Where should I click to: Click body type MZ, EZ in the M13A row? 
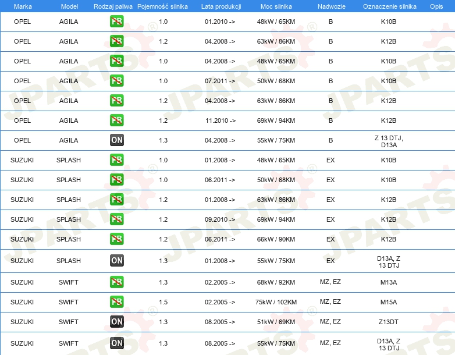coord(330,282)
